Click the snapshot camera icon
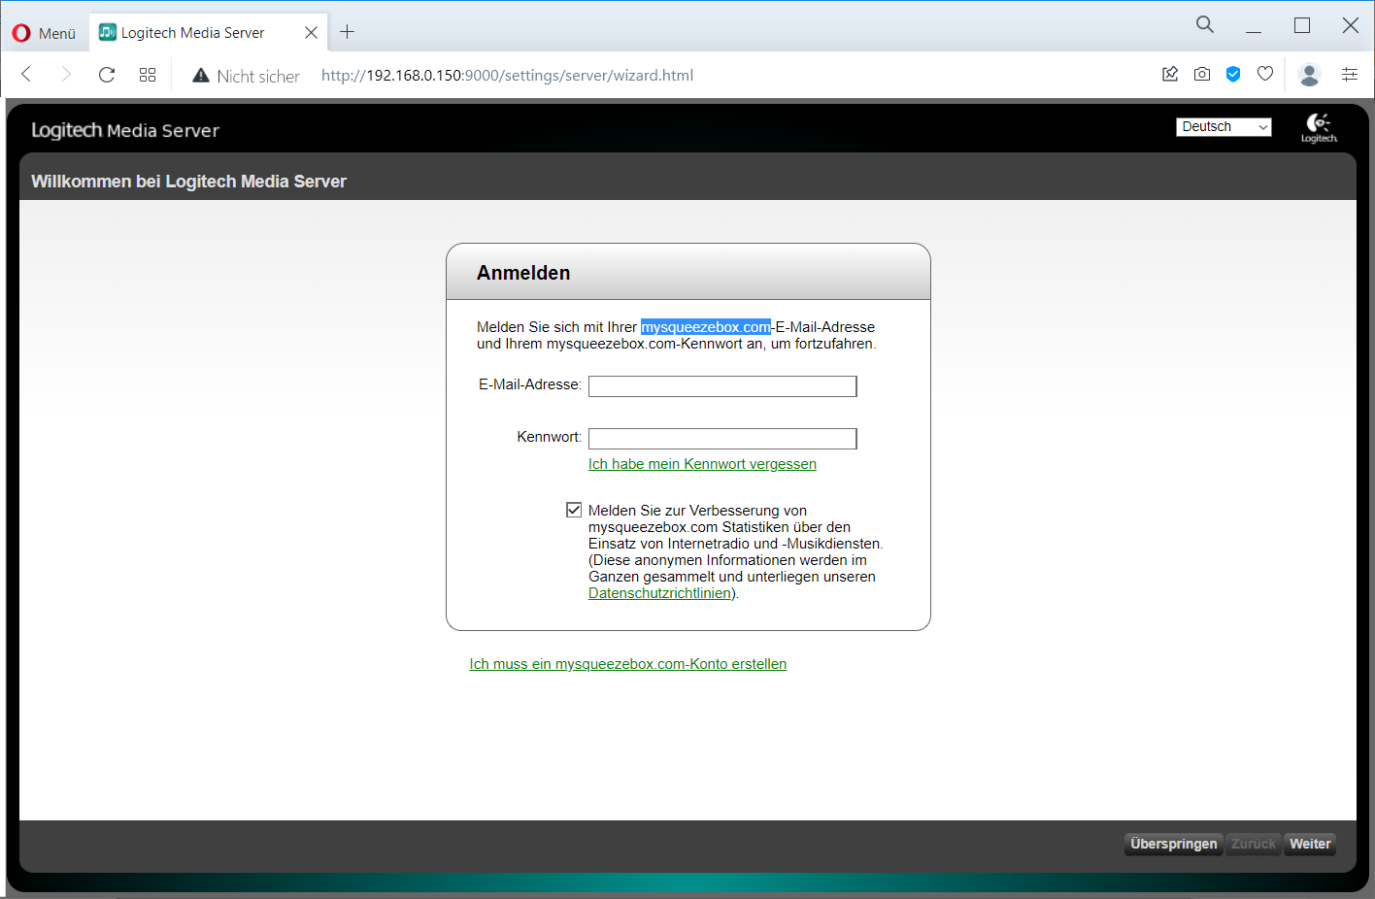Screen dimensions: 1375x899 1202,75
